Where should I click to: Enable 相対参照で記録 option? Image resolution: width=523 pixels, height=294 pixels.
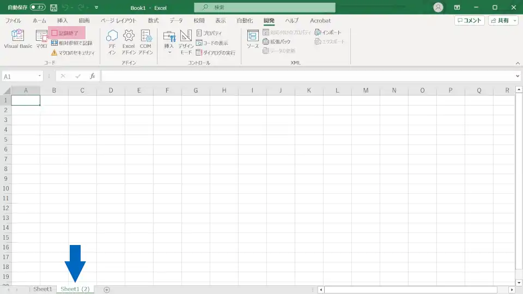point(71,43)
